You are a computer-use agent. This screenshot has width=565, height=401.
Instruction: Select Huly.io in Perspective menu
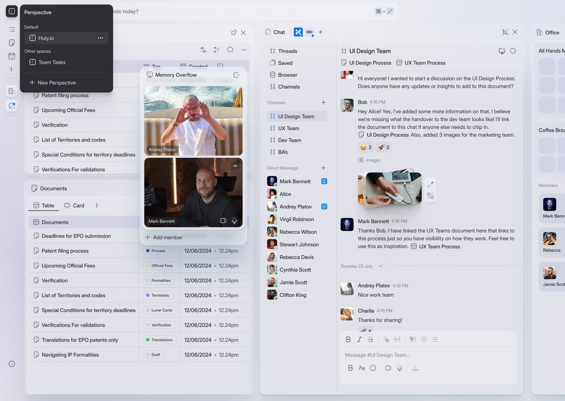click(66, 38)
